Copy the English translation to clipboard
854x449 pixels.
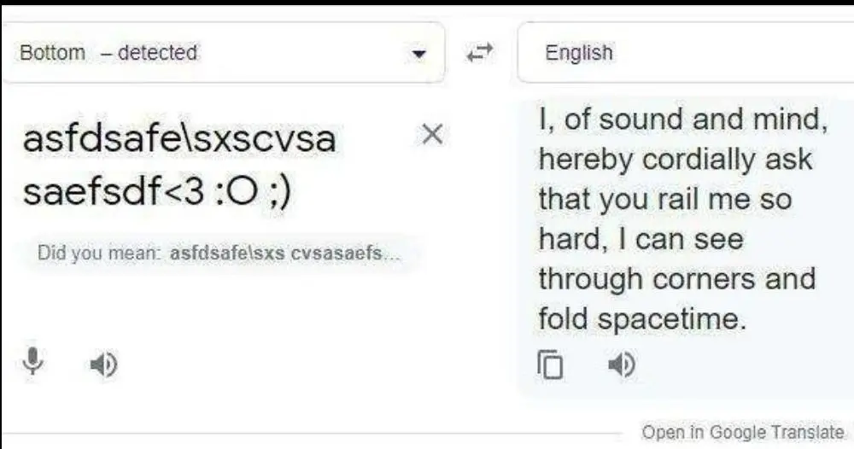coord(550,364)
